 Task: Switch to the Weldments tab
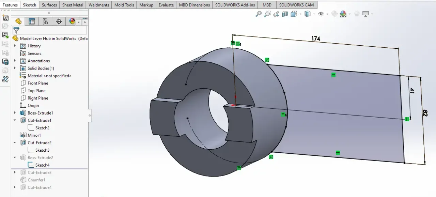99,5
